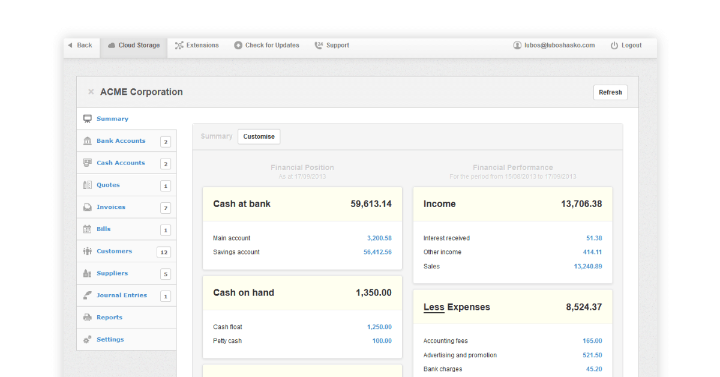Click the Support phone icon
The width and height of the screenshot is (720, 377).
point(319,45)
